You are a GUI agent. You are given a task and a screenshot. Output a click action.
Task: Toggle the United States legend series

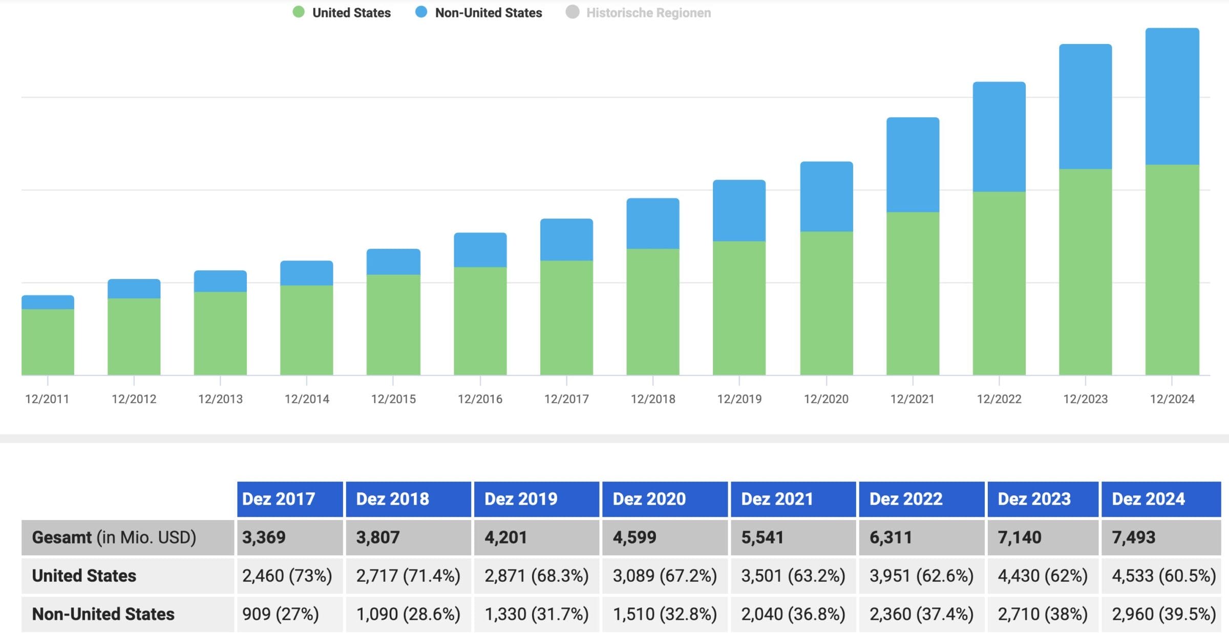(x=351, y=13)
